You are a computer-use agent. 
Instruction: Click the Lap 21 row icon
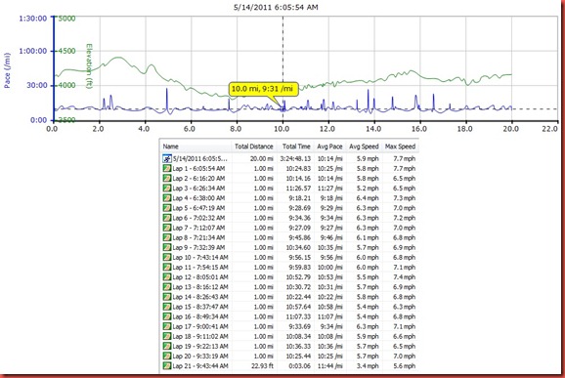pos(167,365)
